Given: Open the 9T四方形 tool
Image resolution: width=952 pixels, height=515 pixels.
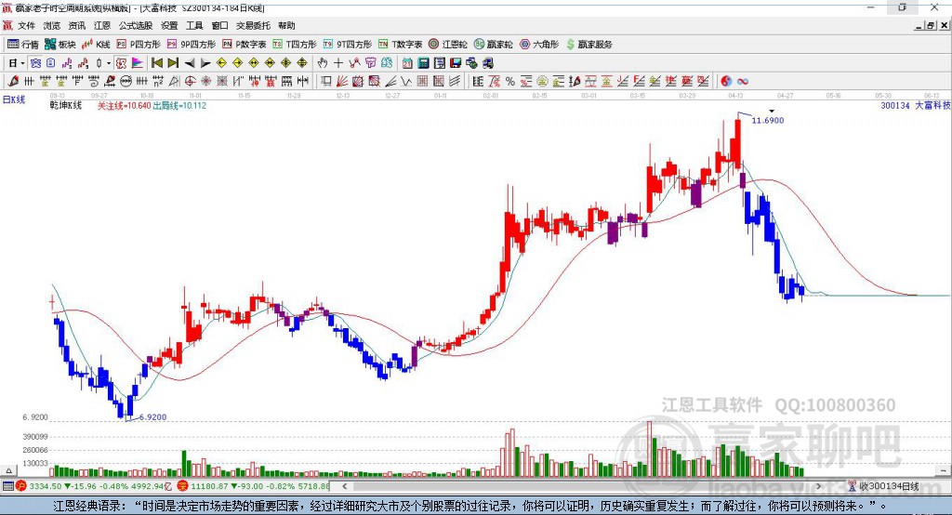Looking at the screenshot, I should click(348, 45).
